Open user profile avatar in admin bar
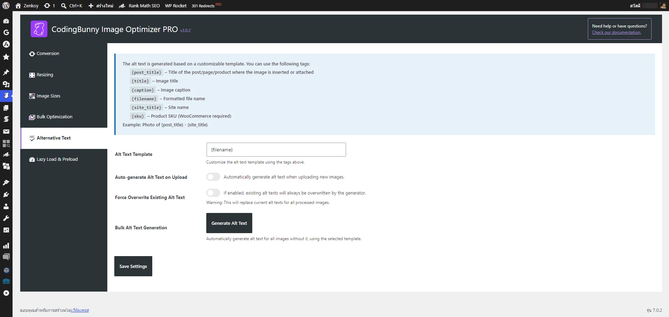The height and width of the screenshot is (317, 669). click(x=663, y=6)
